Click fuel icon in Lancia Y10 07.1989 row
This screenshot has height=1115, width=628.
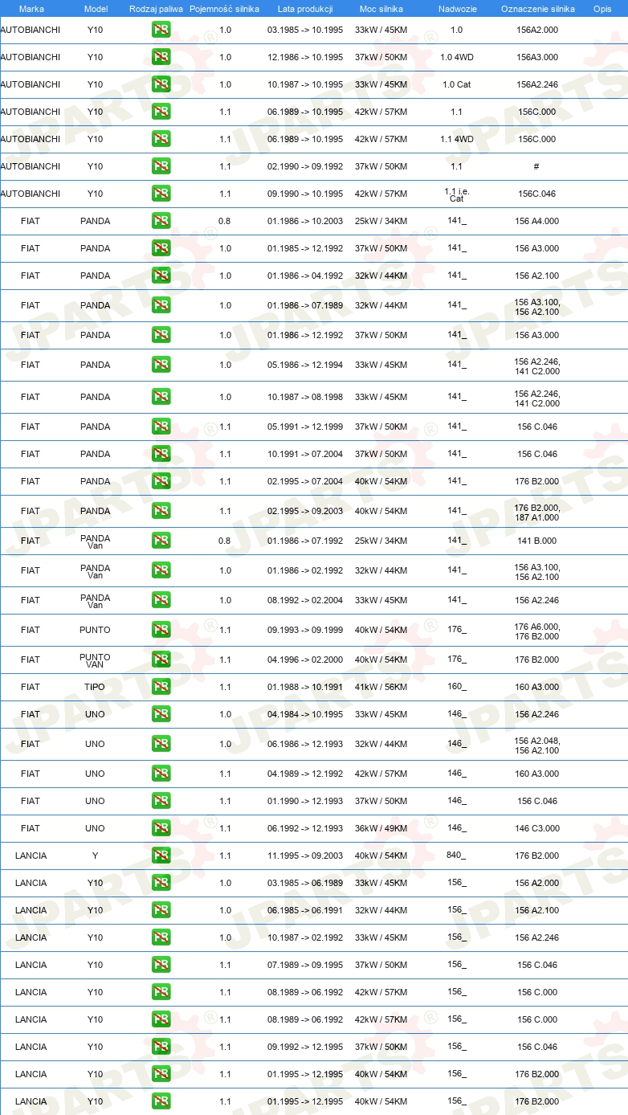[161, 965]
